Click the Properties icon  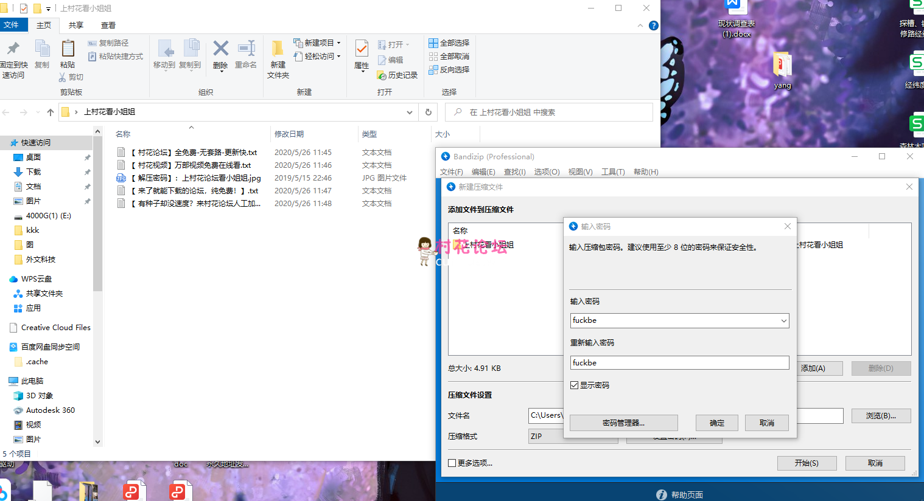[362, 49]
